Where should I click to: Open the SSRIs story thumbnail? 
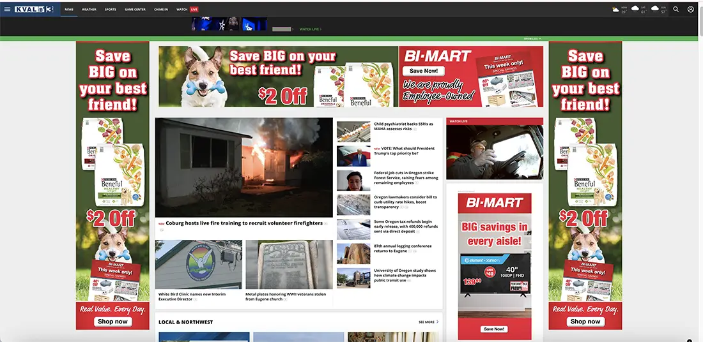[x=353, y=131]
